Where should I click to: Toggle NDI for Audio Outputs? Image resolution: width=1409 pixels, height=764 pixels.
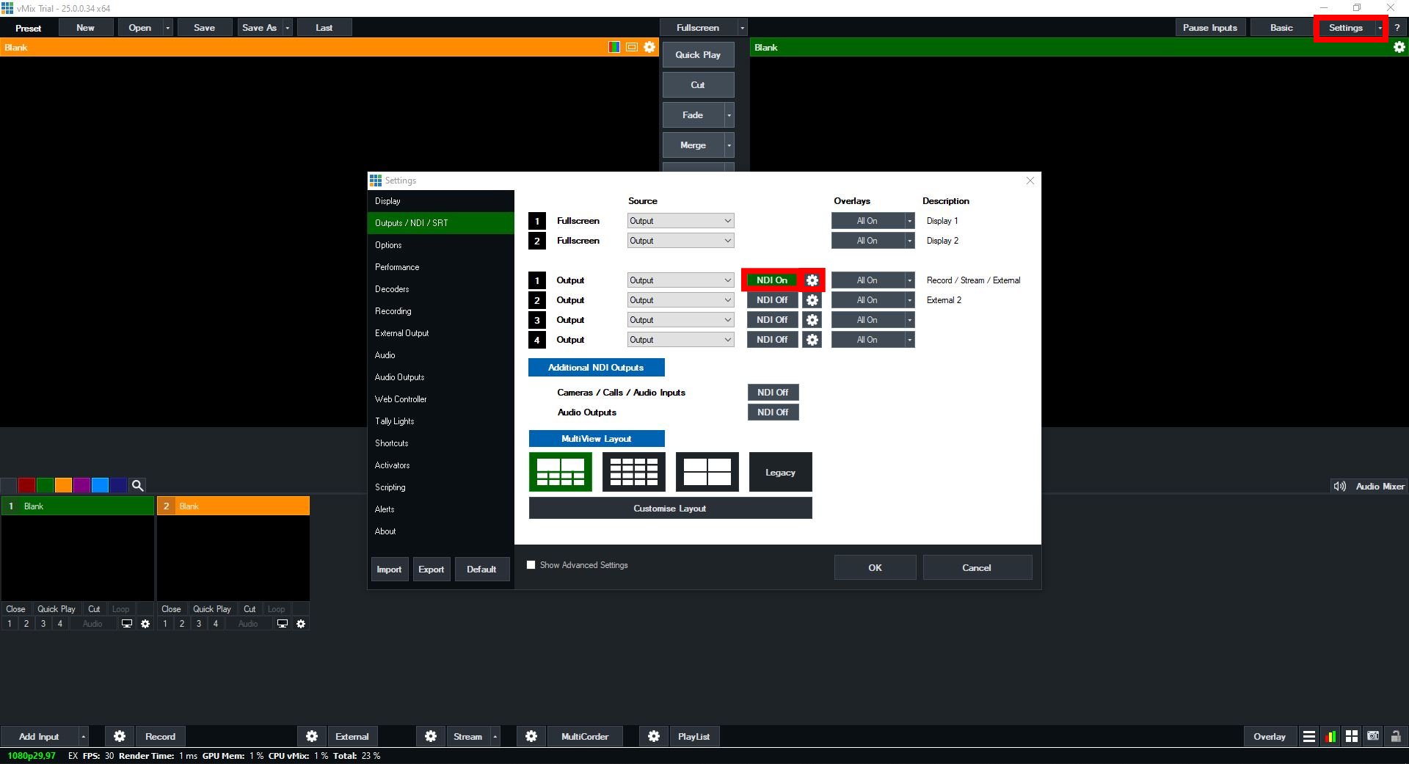[x=773, y=412]
